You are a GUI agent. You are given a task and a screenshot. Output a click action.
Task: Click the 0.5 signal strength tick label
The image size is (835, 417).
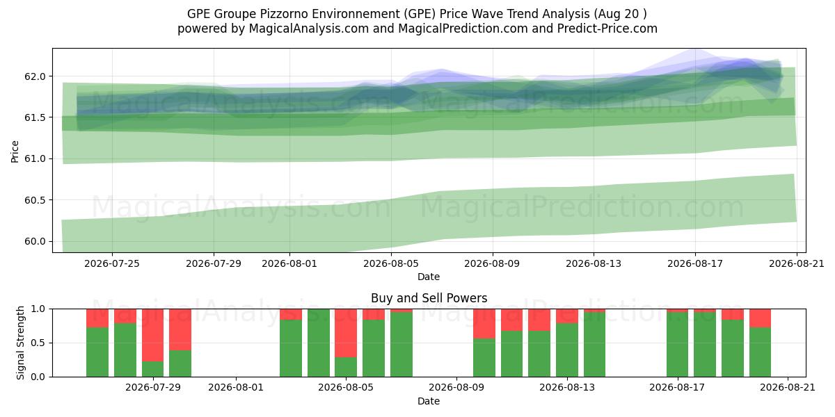point(39,343)
